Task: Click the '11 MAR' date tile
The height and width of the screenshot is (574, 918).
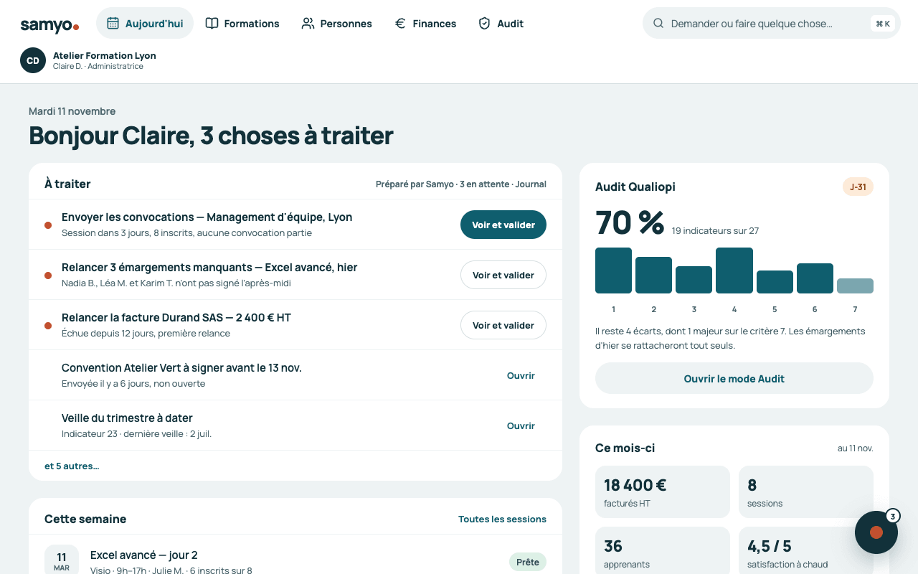Action: (62, 561)
